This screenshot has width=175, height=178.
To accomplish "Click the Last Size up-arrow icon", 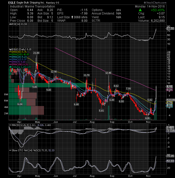I will (x=72, y=17).
